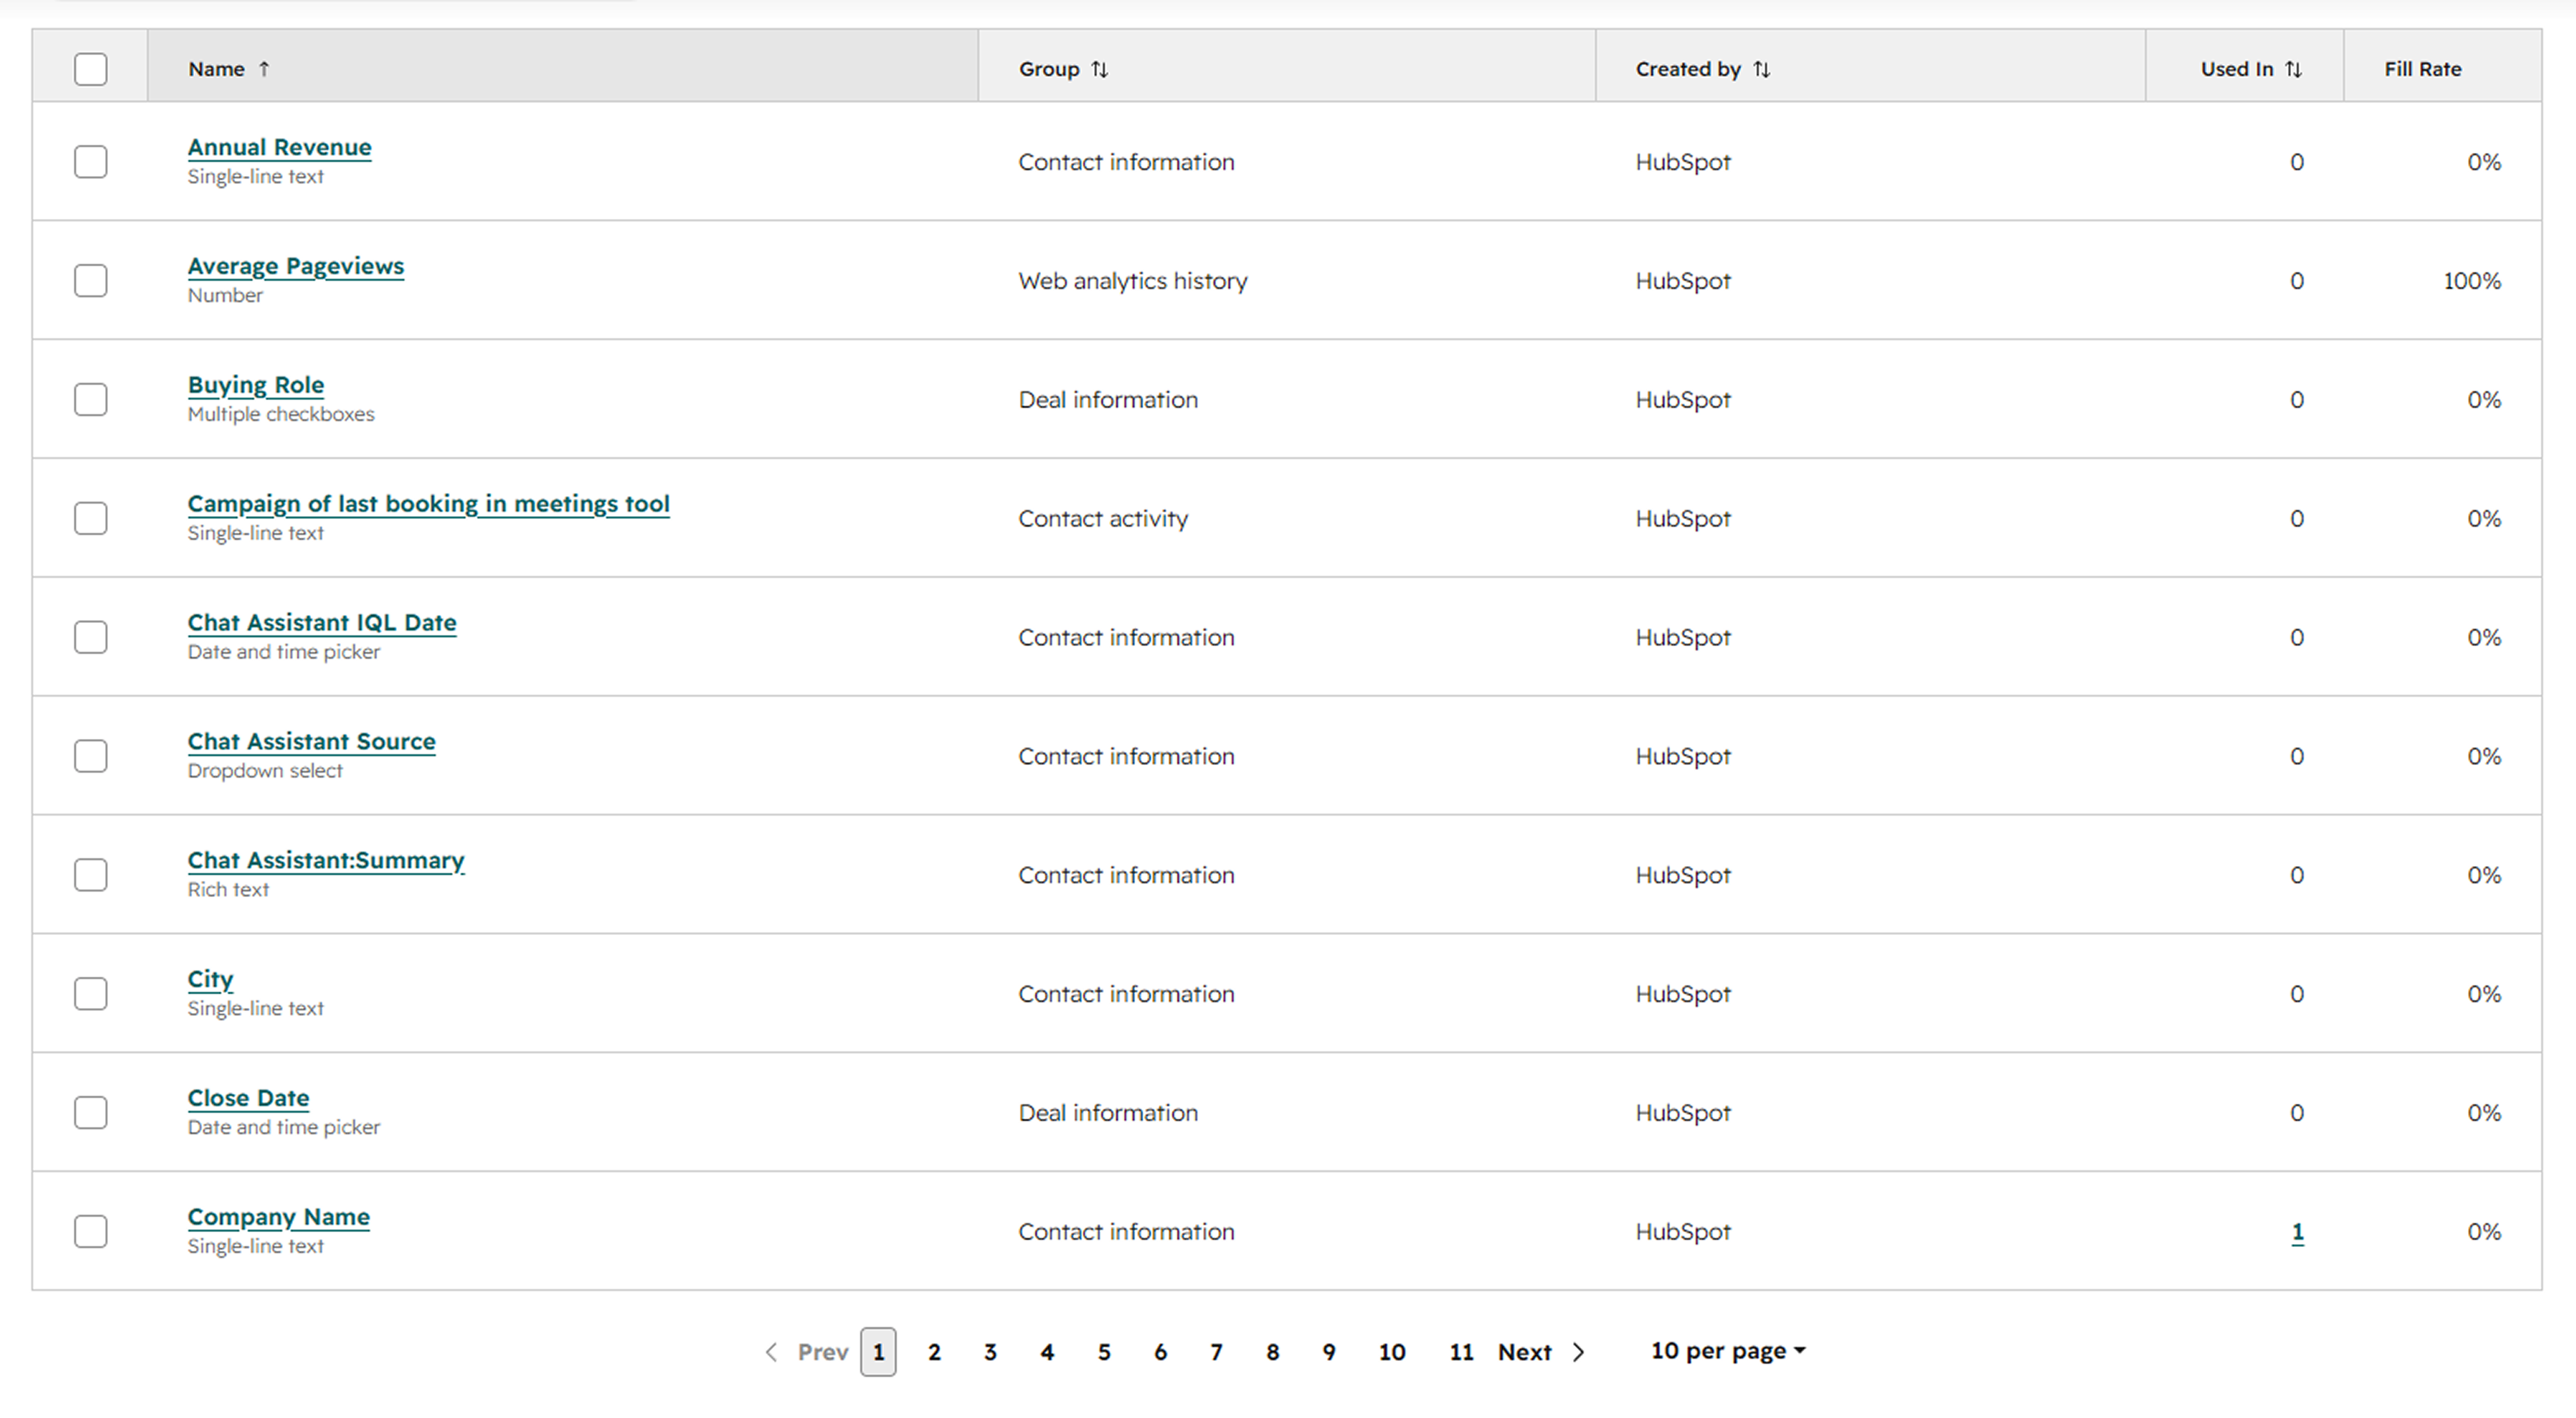Screen dimensions: 2576x1418
Task: Select the Close Date row checkbox
Action: 91,1113
